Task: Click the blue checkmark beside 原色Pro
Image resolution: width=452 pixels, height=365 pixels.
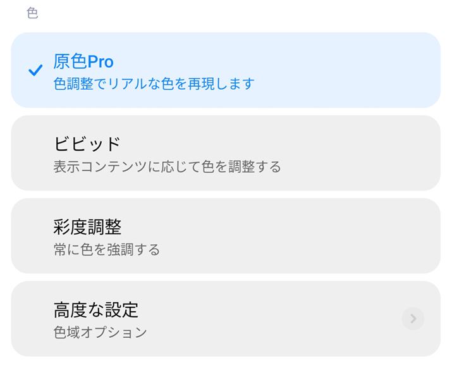Action: (x=35, y=71)
